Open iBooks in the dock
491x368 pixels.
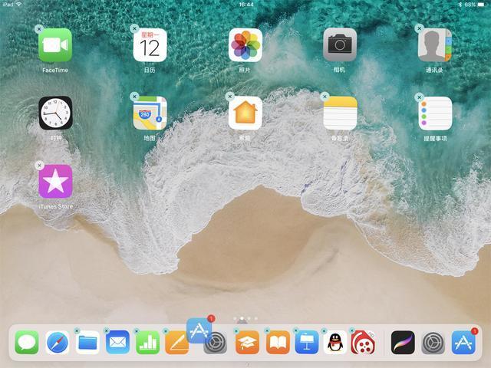[278, 343]
